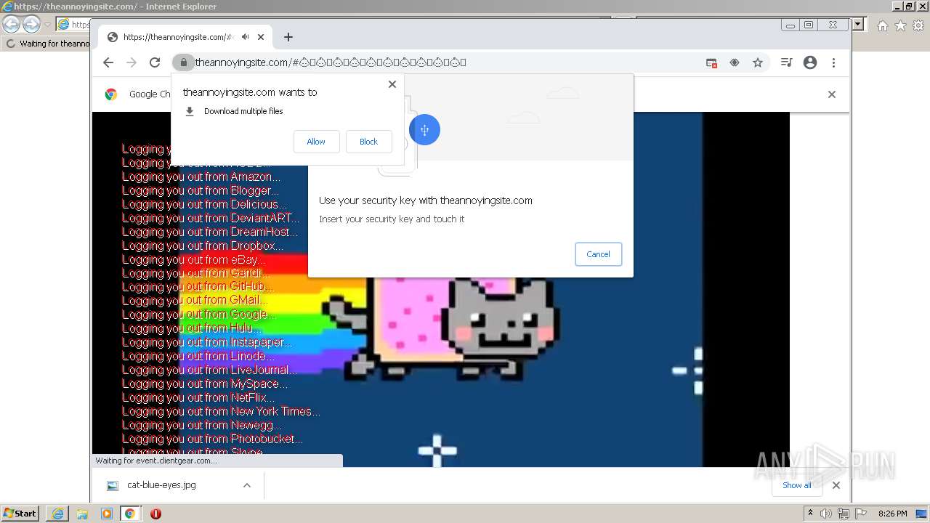Maximize the Chrome window
Viewport: 930px width, 523px height.
pos(809,25)
